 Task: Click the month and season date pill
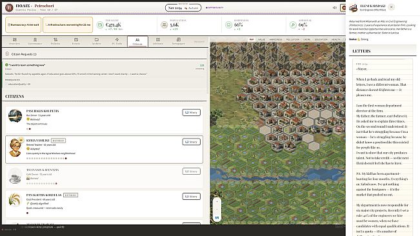point(183,8)
